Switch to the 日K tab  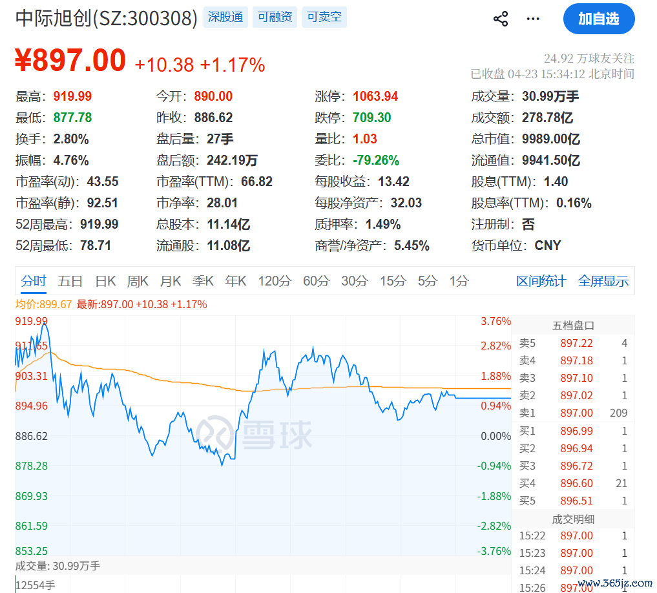(x=105, y=281)
